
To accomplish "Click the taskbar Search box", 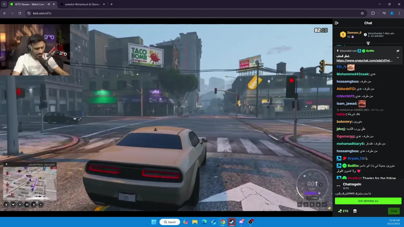I will (170, 222).
